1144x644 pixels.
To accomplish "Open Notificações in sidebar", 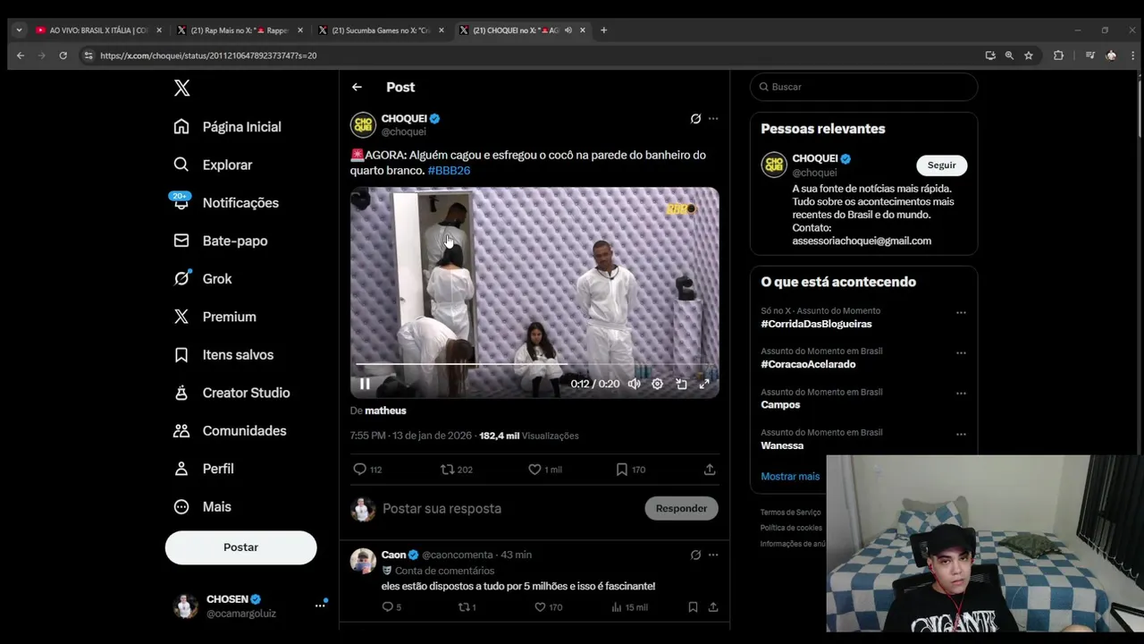I will [226, 203].
